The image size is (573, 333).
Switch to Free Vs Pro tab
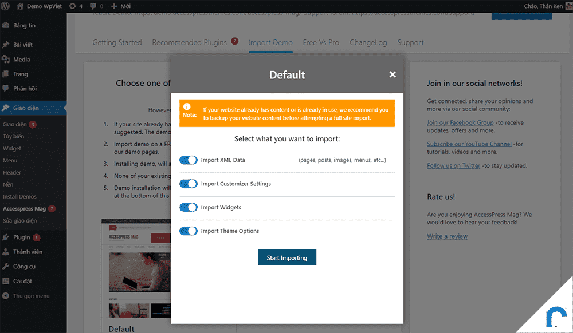(x=321, y=42)
